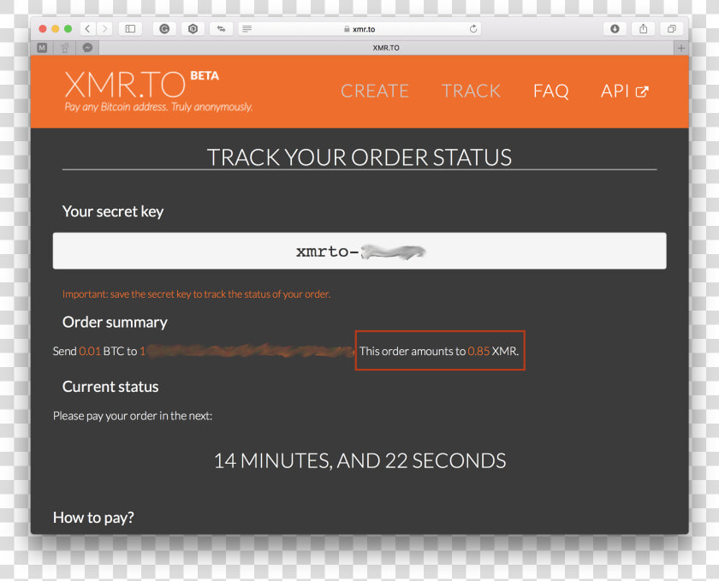Click the Grammarly extension icon
Screen dimensions: 719x581
164,29
